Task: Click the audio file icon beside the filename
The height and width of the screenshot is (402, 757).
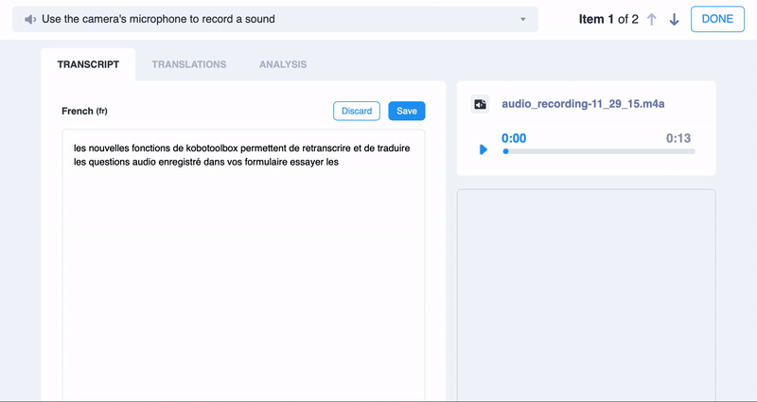Action: [x=481, y=104]
